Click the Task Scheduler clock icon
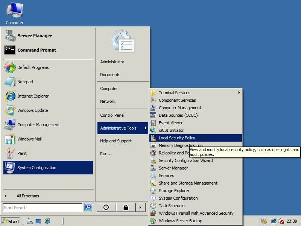The image size is (301, 226). tap(153, 206)
